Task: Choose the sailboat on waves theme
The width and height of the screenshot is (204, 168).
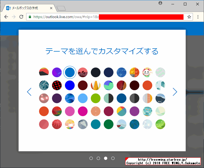Action: (x=122, y=124)
